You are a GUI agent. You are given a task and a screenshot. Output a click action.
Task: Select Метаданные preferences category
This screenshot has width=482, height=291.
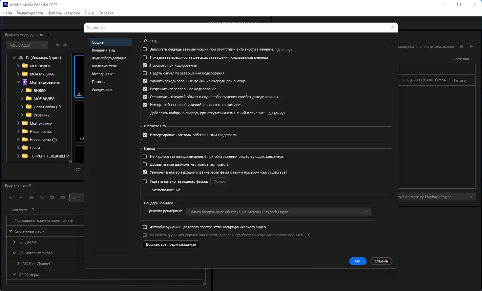pyautogui.click(x=111, y=74)
